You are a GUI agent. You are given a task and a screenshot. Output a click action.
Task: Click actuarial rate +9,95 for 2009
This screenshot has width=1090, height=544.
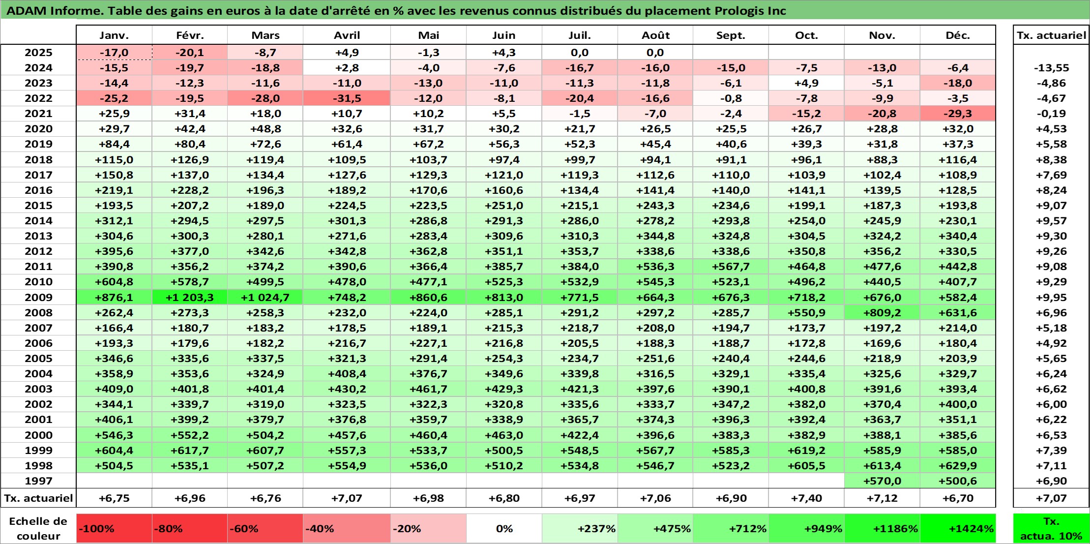(x=1051, y=298)
